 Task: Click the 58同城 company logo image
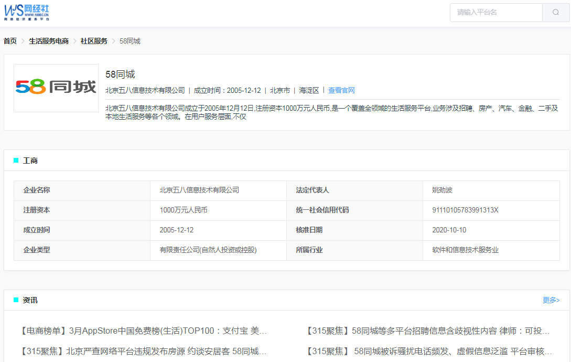point(56,88)
